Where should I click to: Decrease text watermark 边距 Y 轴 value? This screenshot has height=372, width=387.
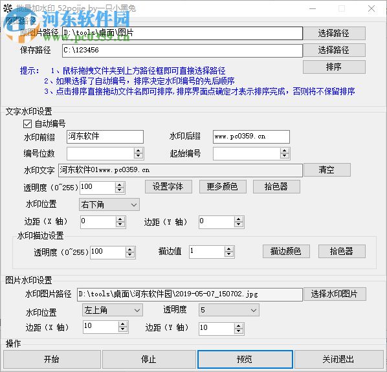click(x=238, y=224)
